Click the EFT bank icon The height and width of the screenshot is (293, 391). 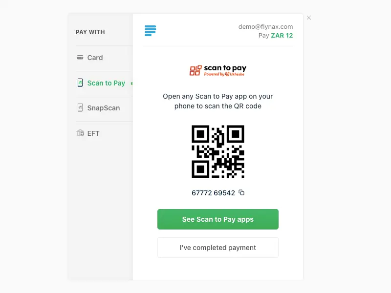80,133
